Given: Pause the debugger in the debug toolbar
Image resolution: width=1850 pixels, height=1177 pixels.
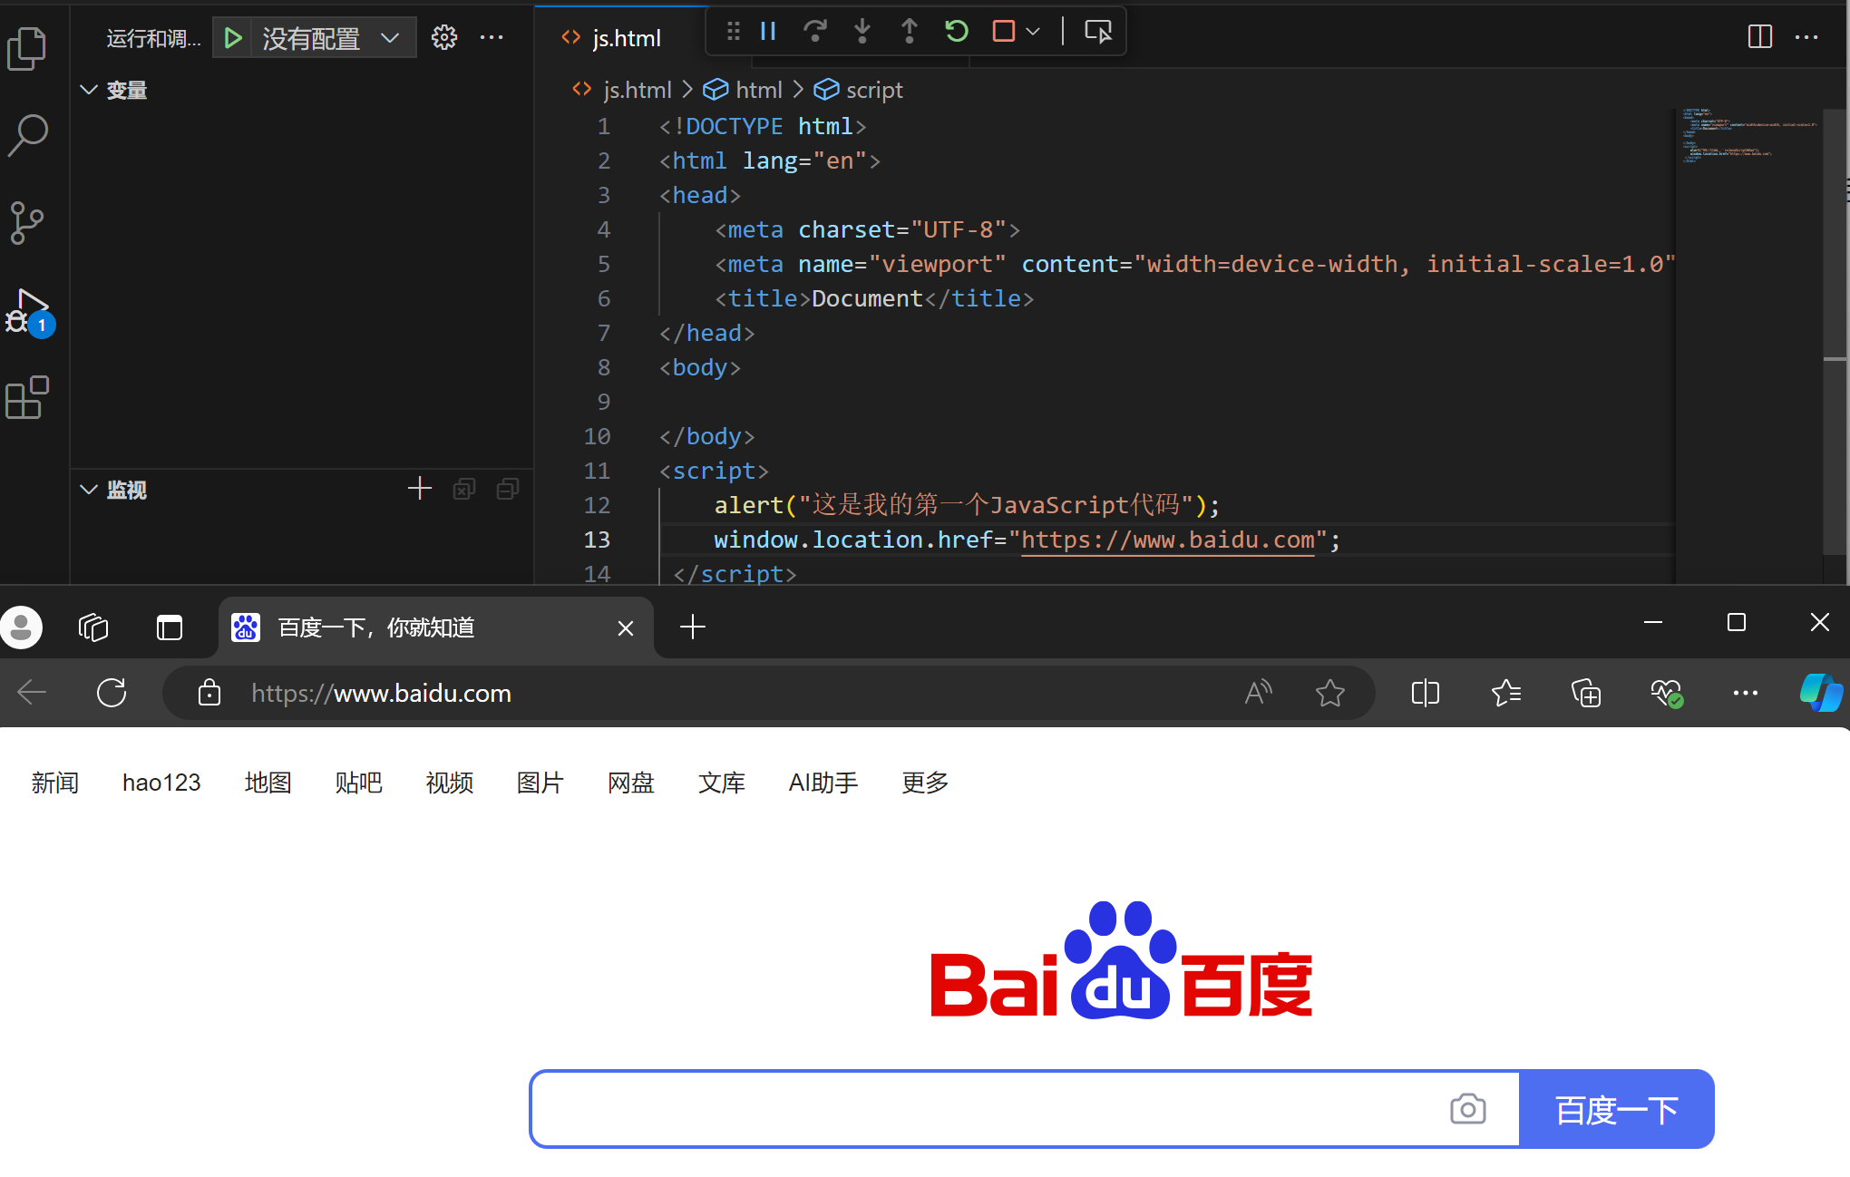Looking at the screenshot, I should coord(768,32).
